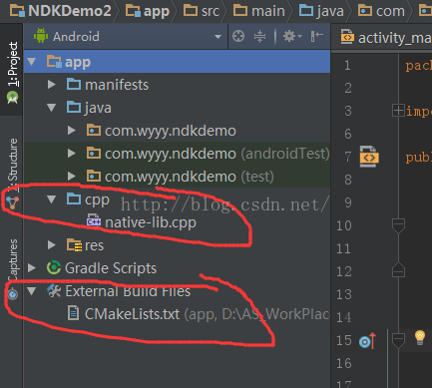Click the Gradle Scripts green icon

[54, 267]
